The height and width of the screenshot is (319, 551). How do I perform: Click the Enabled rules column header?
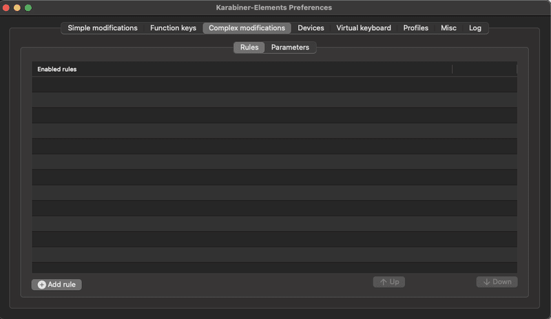[x=242, y=70]
